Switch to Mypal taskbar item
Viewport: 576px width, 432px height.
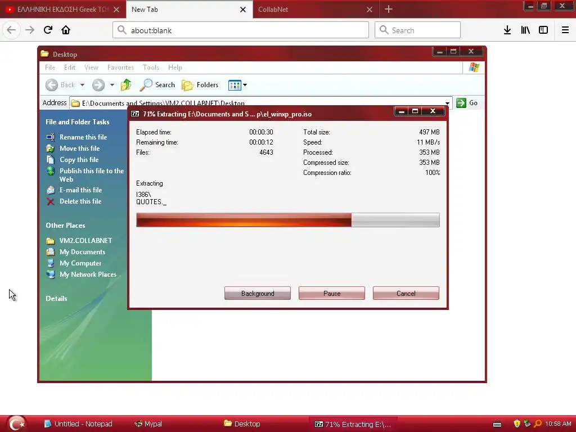coord(148,424)
